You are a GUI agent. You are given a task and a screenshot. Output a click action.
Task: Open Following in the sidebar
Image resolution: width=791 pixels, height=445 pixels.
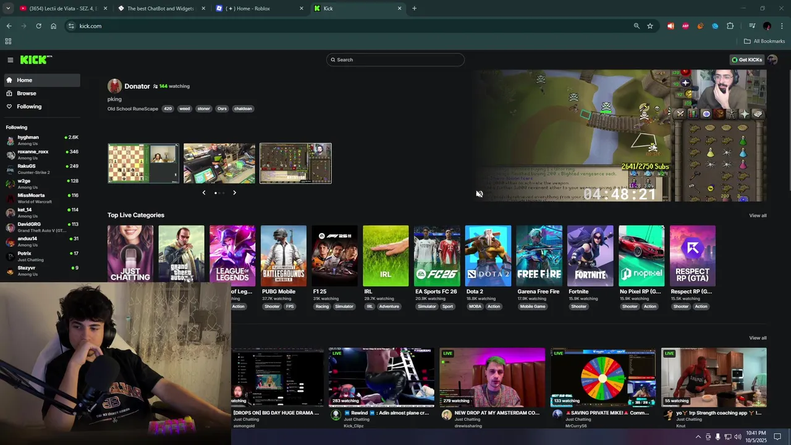pos(41,106)
